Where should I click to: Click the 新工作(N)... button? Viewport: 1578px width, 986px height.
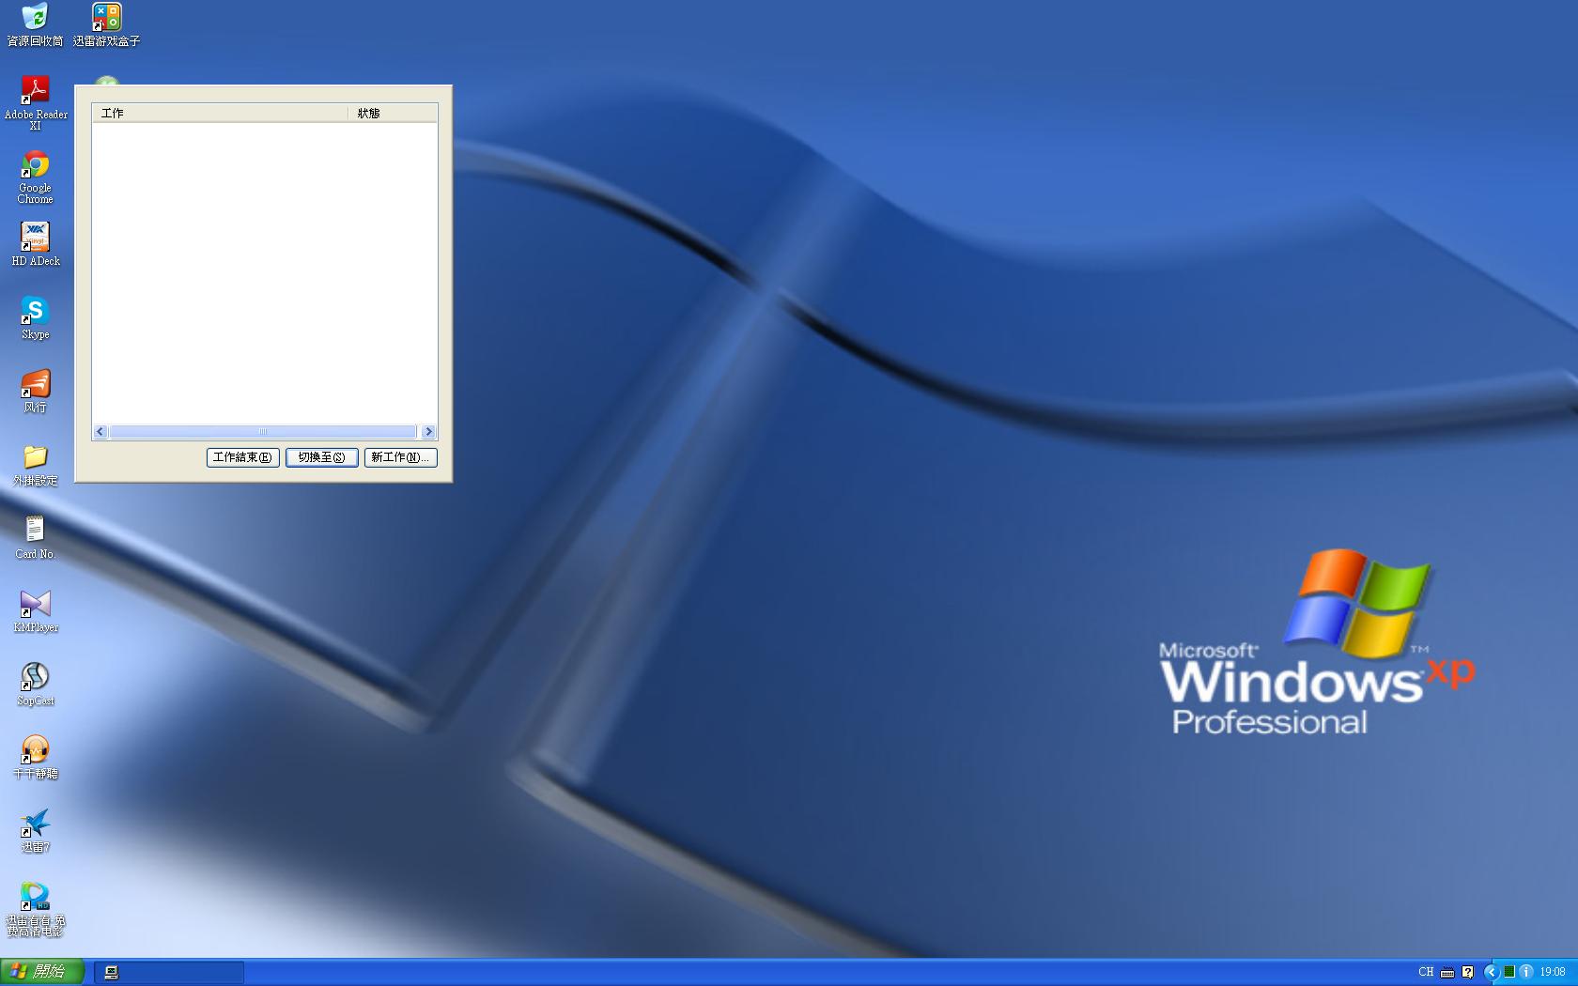400,457
